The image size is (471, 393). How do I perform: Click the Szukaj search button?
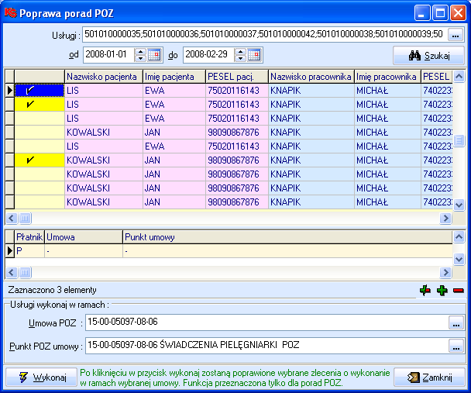click(428, 56)
